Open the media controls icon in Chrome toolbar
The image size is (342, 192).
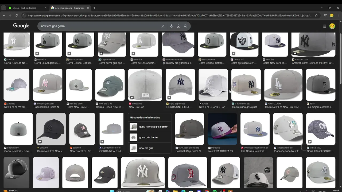tap(325, 15)
